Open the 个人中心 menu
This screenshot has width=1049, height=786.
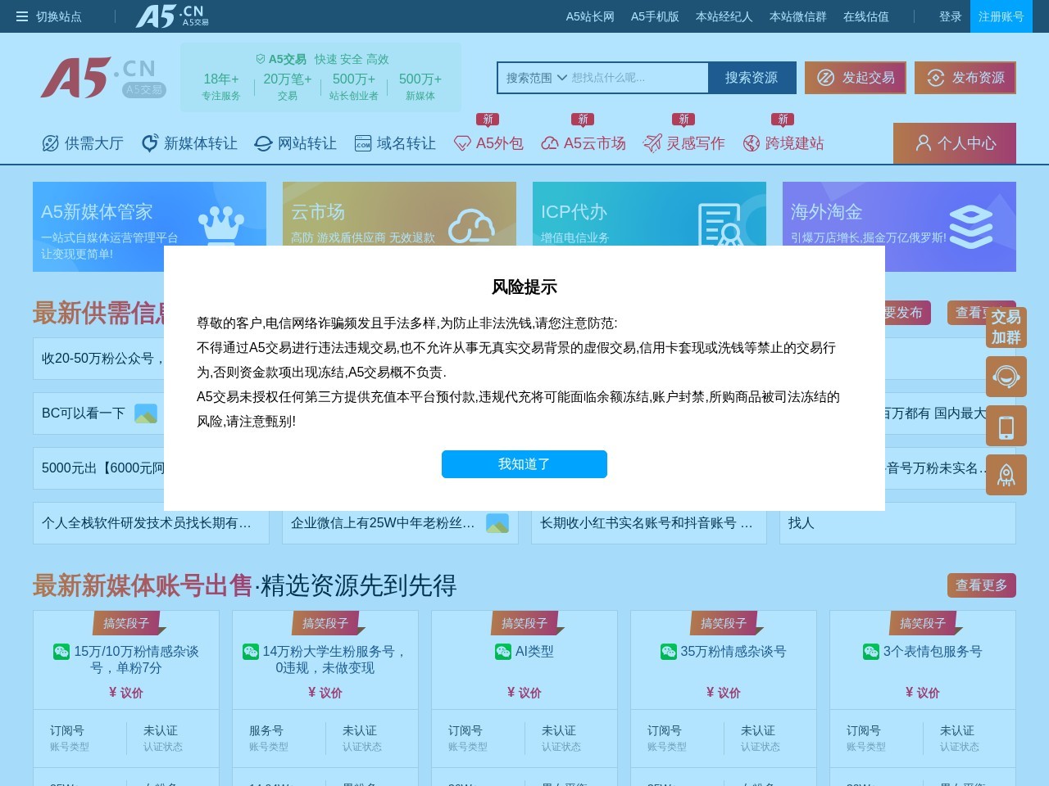click(x=954, y=143)
